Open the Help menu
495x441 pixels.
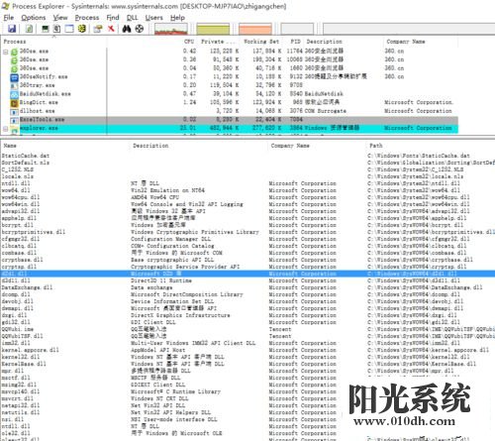click(177, 18)
